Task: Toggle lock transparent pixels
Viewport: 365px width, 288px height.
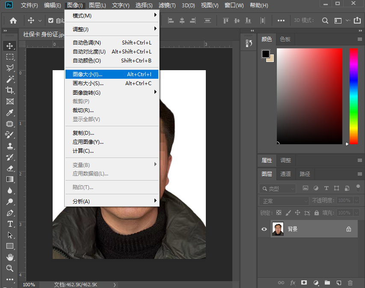Action: coord(279,213)
